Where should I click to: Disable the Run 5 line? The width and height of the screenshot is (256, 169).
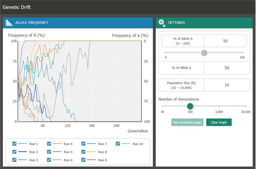[x=49, y=152]
